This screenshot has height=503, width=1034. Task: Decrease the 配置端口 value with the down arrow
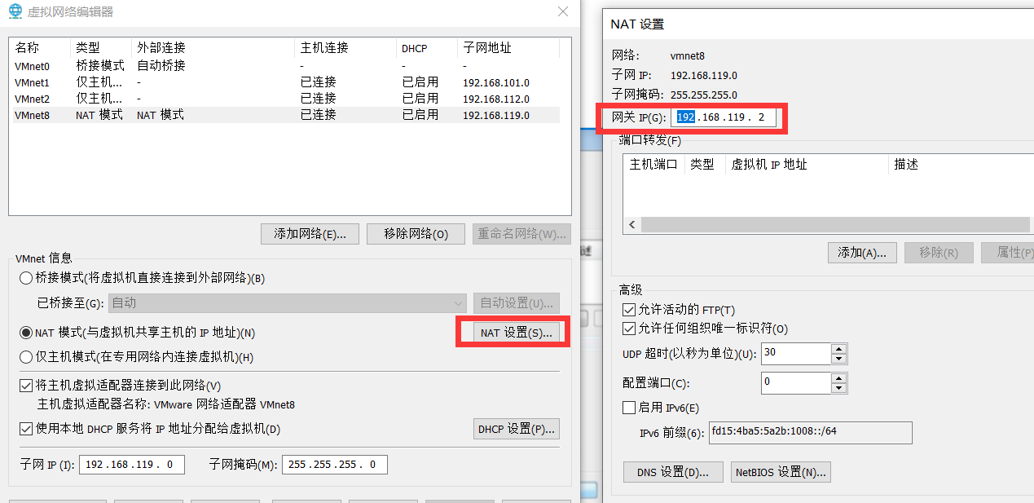pyautogui.click(x=838, y=388)
